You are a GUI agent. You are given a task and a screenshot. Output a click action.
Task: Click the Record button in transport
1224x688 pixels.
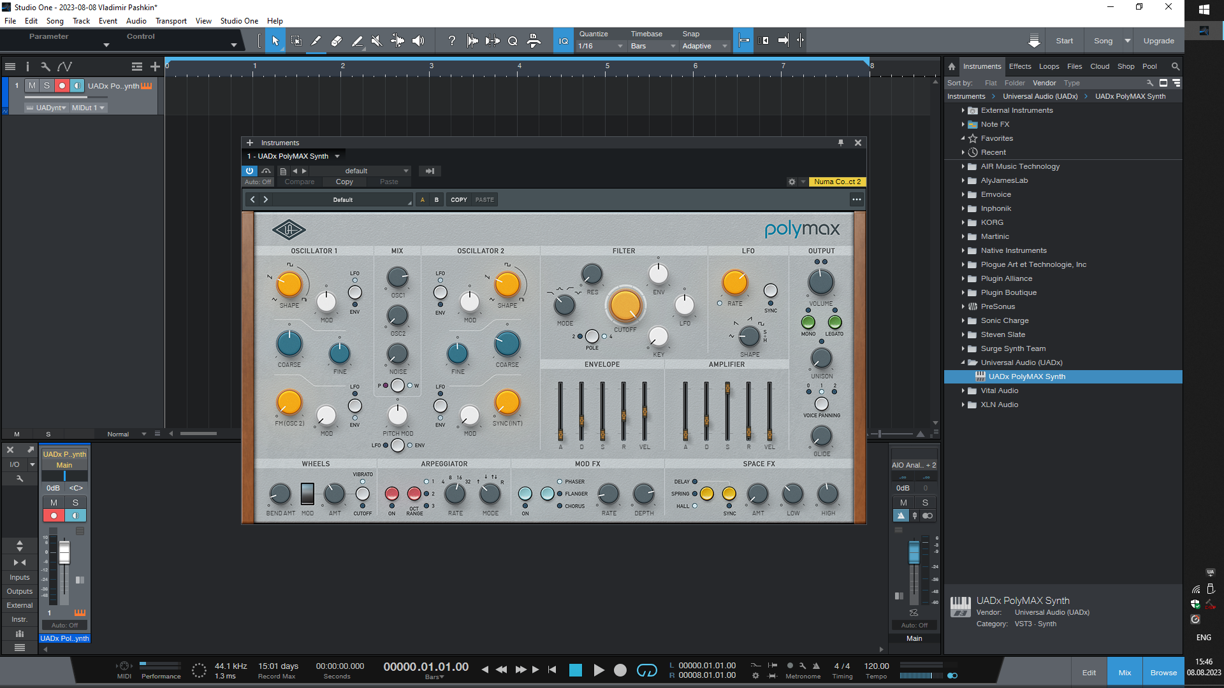[620, 670]
